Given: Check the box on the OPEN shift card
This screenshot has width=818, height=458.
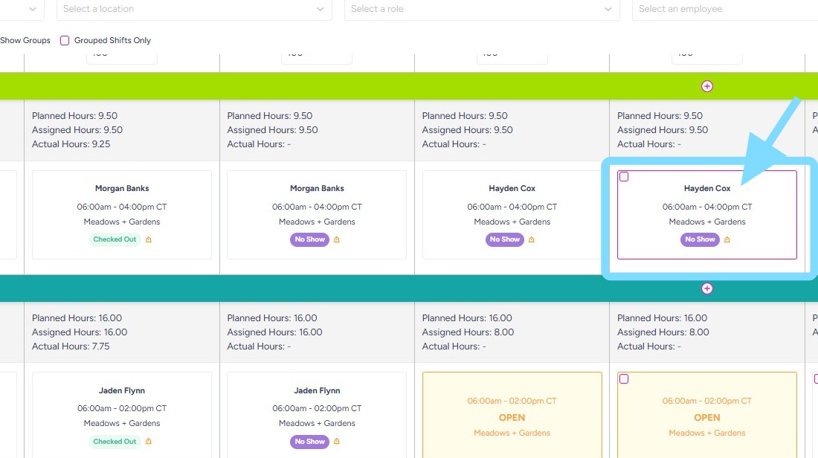Looking at the screenshot, I should [624, 379].
